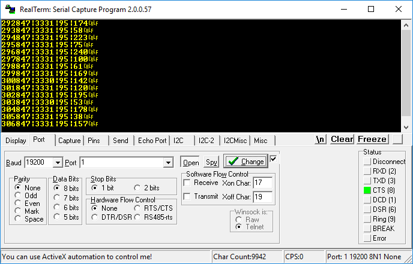Click the terminal vertical scrollbar thumb
Image resolution: width=413 pixels, height=264 pixels.
coord(406,73)
